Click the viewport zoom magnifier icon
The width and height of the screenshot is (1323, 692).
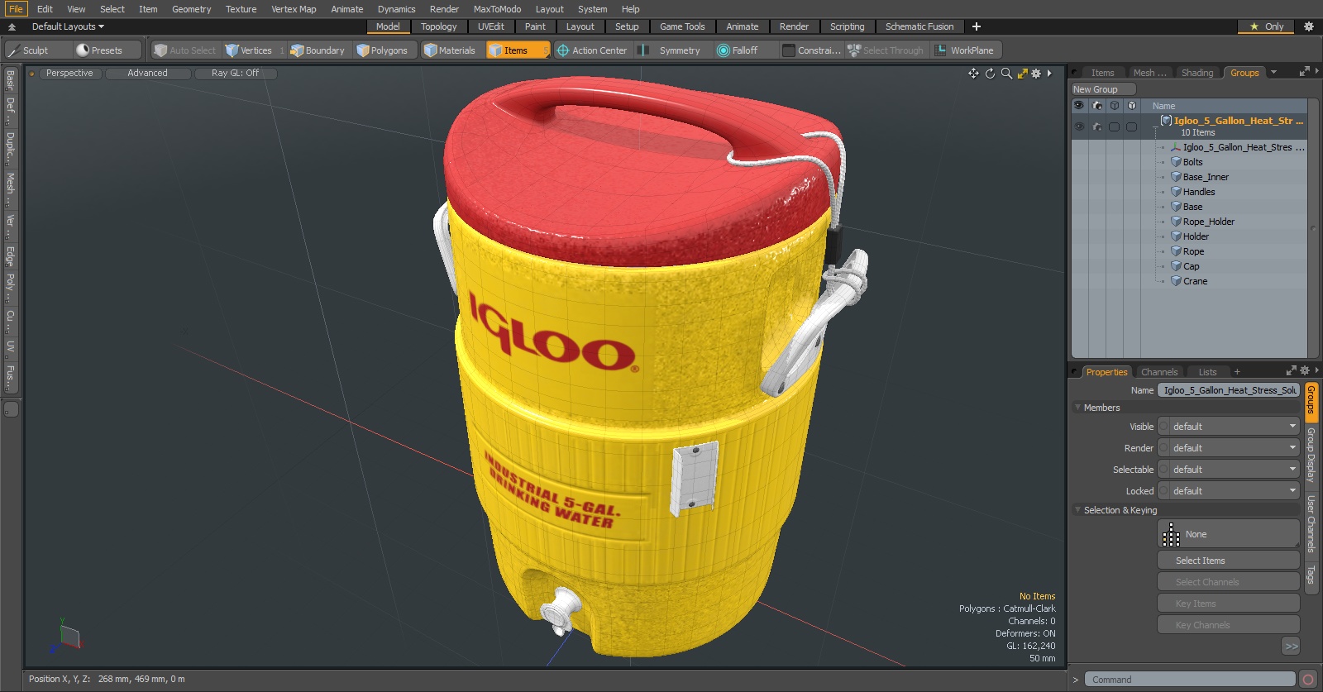point(1006,74)
